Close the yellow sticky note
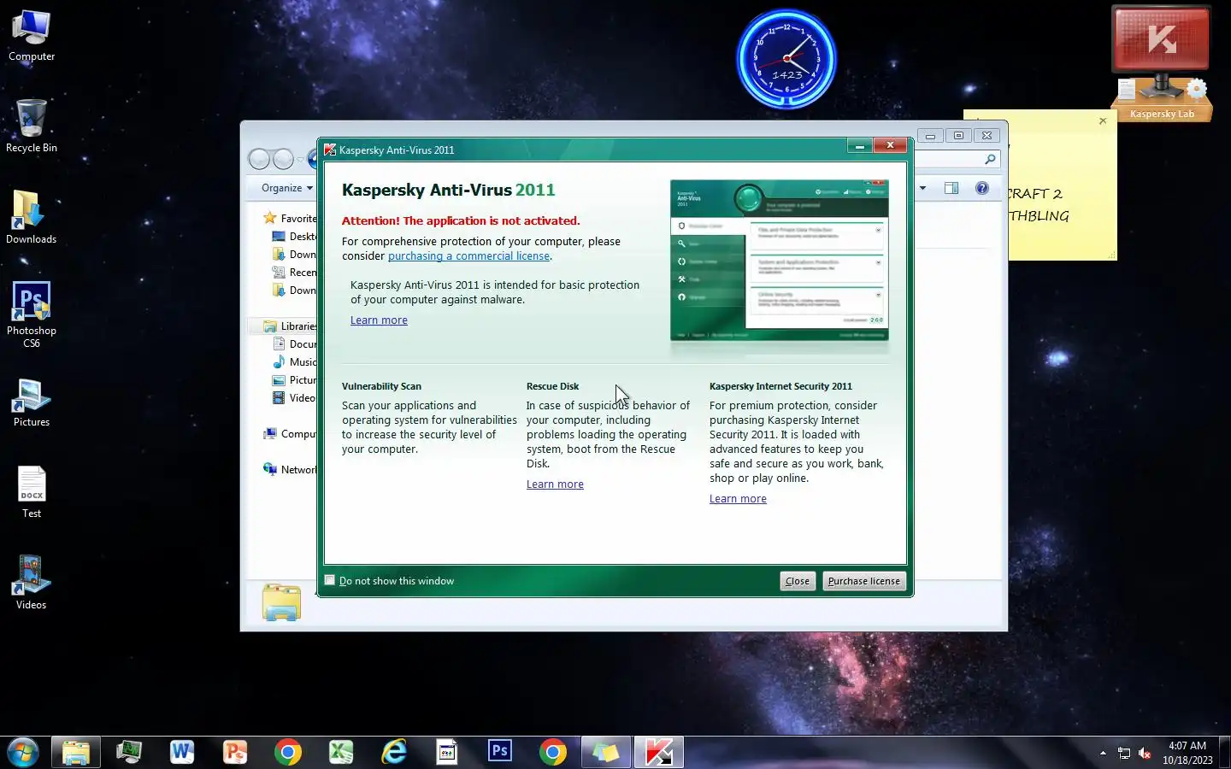The image size is (1231, 769). (1103, 121)
